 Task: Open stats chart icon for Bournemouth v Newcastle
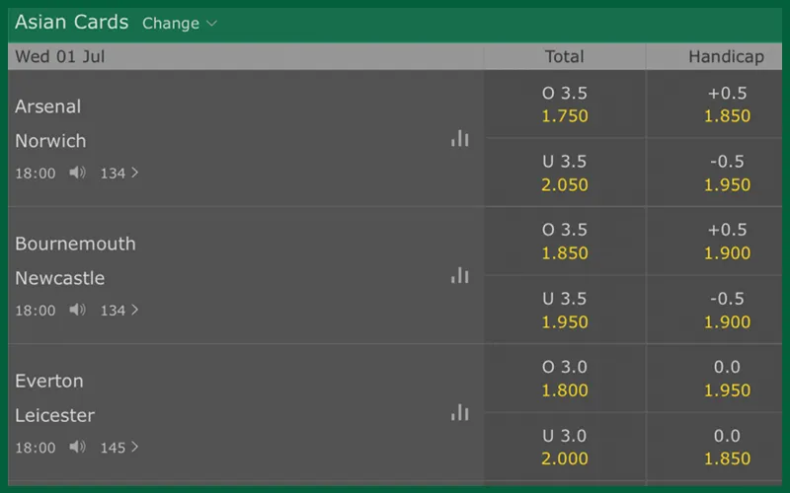tap(460, 275)
